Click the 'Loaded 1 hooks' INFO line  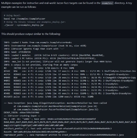(x=38, y=43)
